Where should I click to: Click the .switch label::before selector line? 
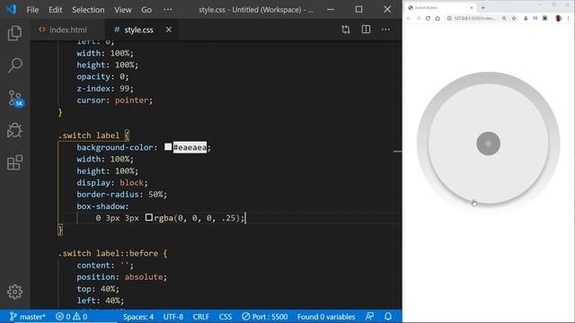click(112, 253)
